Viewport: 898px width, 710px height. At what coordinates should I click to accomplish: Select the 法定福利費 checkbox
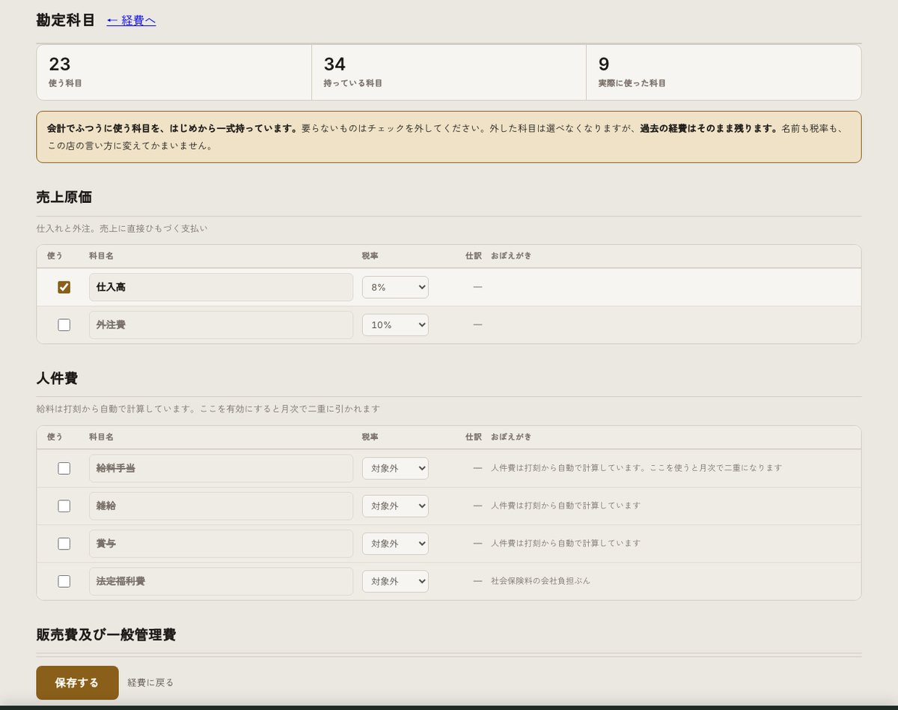pyautogui.click(x=64, y=581)
